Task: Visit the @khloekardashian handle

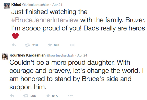Action: (36, 5)
